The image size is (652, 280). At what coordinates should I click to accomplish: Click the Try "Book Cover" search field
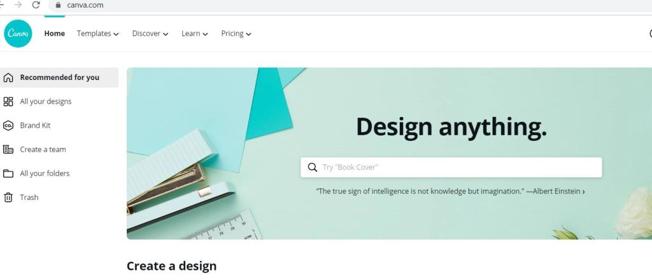click(451, 167)
